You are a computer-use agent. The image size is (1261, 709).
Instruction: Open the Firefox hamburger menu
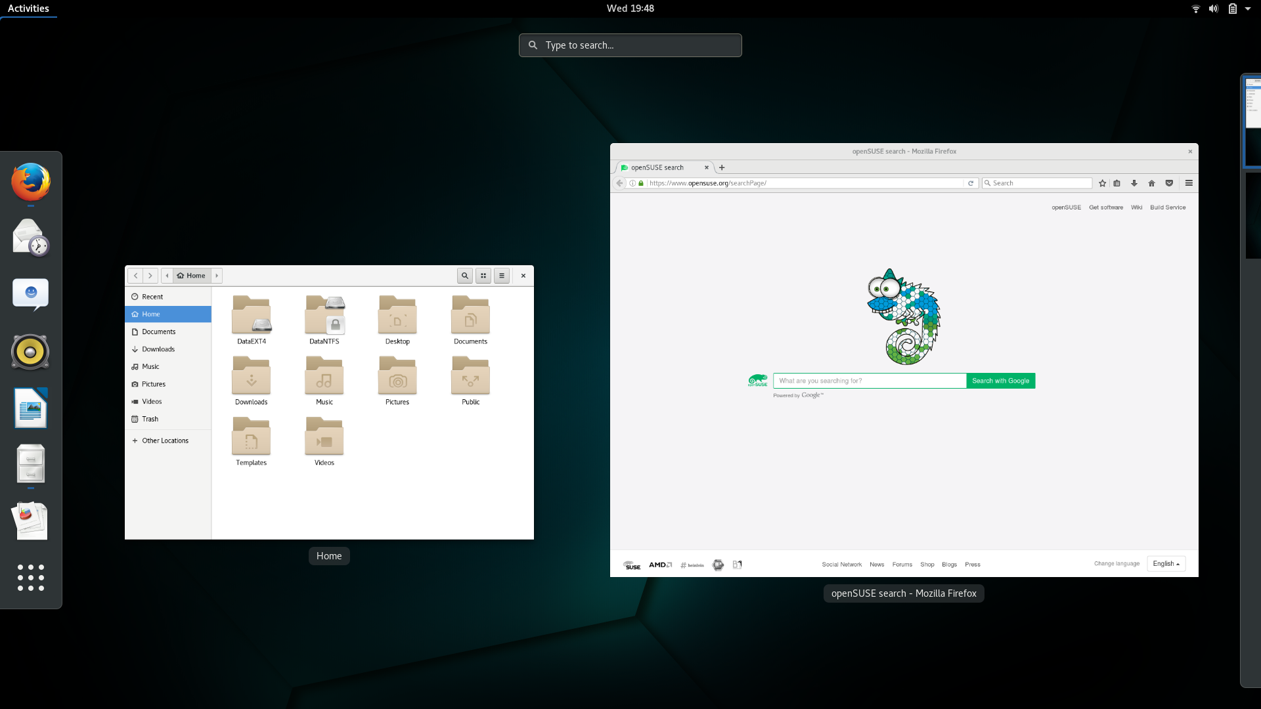tap(1189, 183)
